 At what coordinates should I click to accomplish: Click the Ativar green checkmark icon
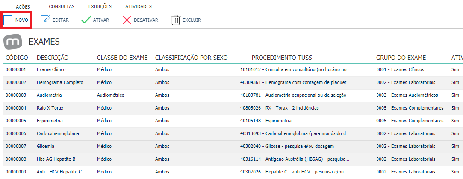86,20
